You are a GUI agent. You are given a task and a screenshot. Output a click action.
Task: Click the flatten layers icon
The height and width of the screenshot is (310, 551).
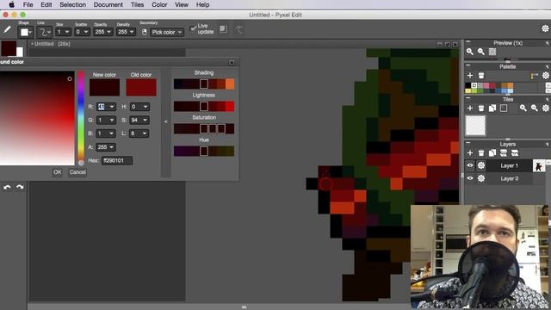pyautogui.click(x=515, y=153)
